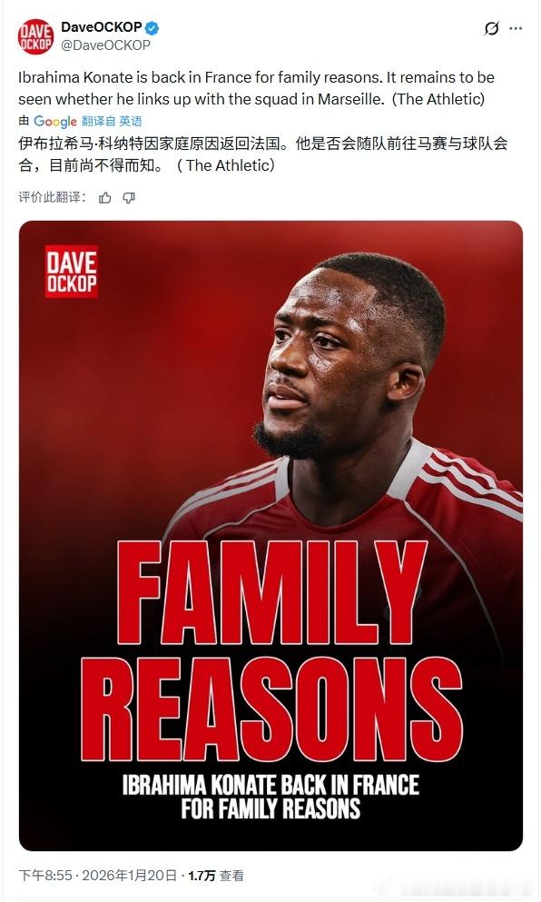
Task: Open the DaveOCKOP profile avatar
Action: click(x=35, y=36)
